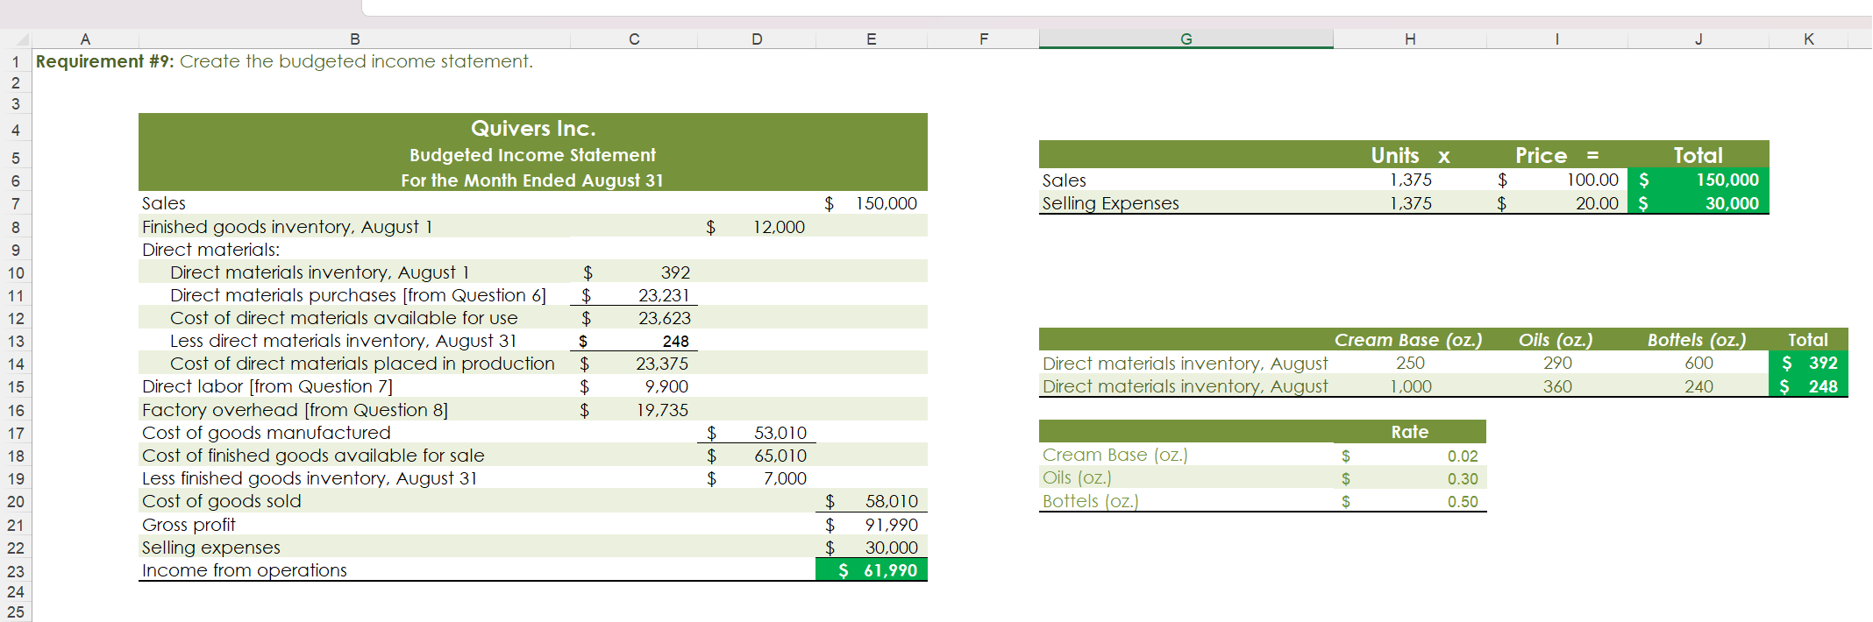The image size is (1873, 622).
Task: Click the 'Quivers Inc.' title cell
Action: tap(533, 129)
